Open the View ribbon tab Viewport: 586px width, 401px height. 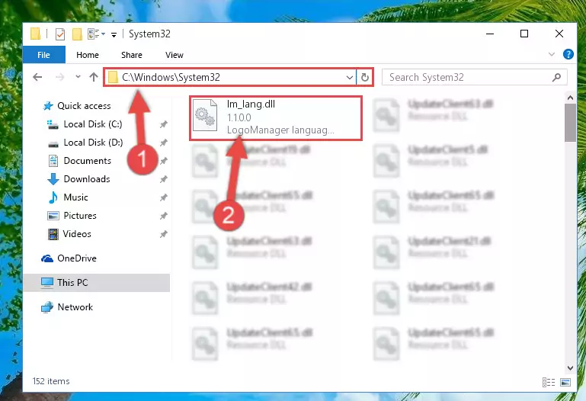tap(175, 55)
